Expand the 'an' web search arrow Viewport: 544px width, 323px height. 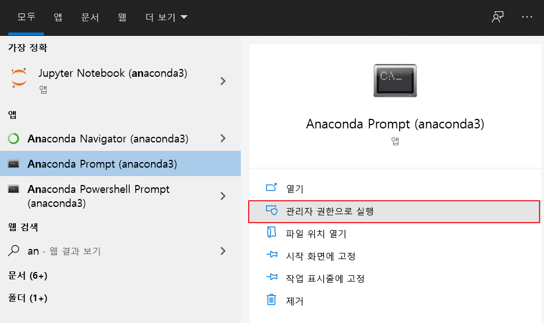tap(223, 251)
